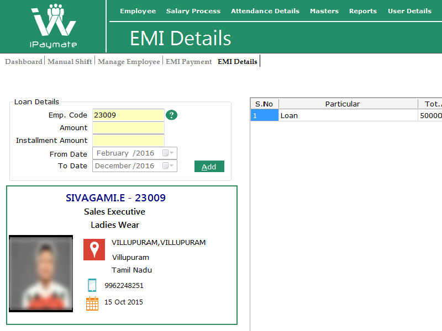Viewport: 442px width, 331px height.
Task: Open the Reports menu
Action: 363,11
